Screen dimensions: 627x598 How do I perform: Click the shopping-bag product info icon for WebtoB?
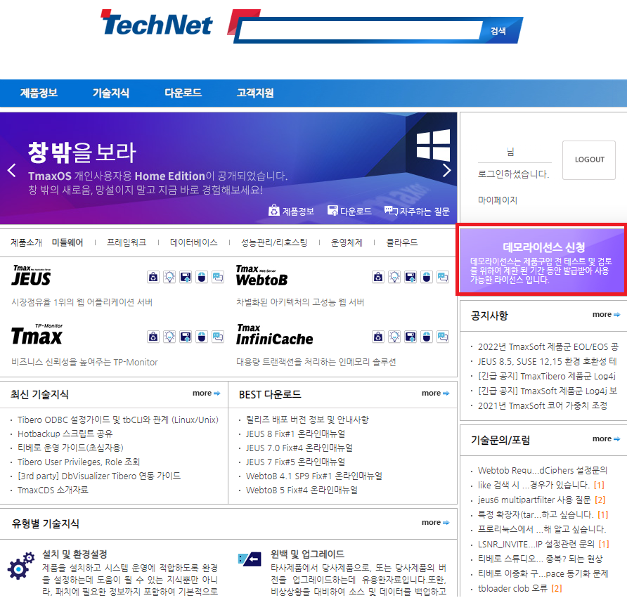[x=378, y=277]
